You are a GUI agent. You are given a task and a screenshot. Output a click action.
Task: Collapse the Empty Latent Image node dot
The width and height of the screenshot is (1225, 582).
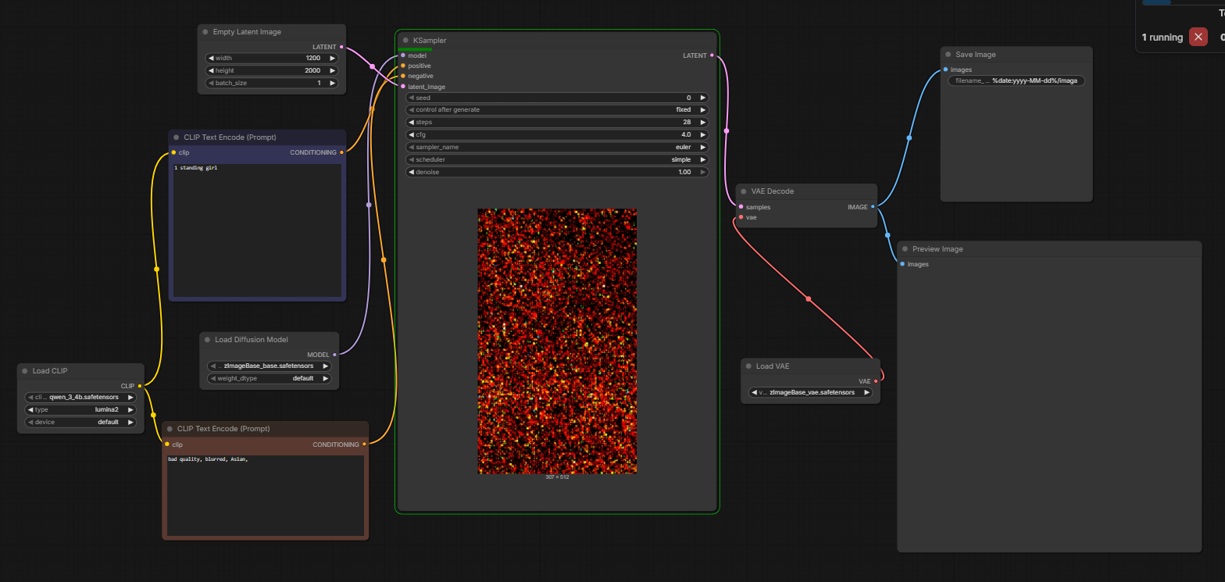point(205,32)
